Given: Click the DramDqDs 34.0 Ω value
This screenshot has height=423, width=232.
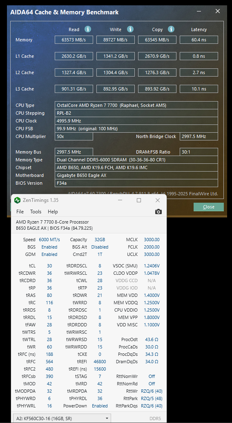Looking at the screenshot, I should point(152,362).
